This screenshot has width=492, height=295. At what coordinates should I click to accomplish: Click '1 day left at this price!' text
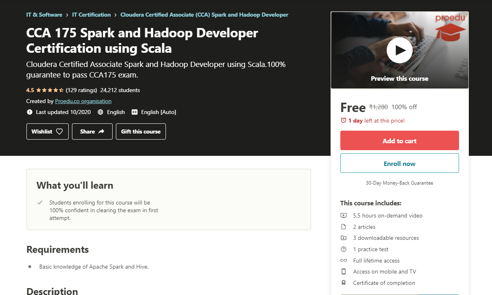[x=377, y=121]
